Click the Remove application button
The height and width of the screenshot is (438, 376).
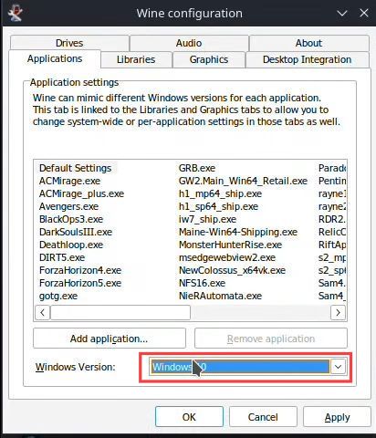(x=271, y=339)
